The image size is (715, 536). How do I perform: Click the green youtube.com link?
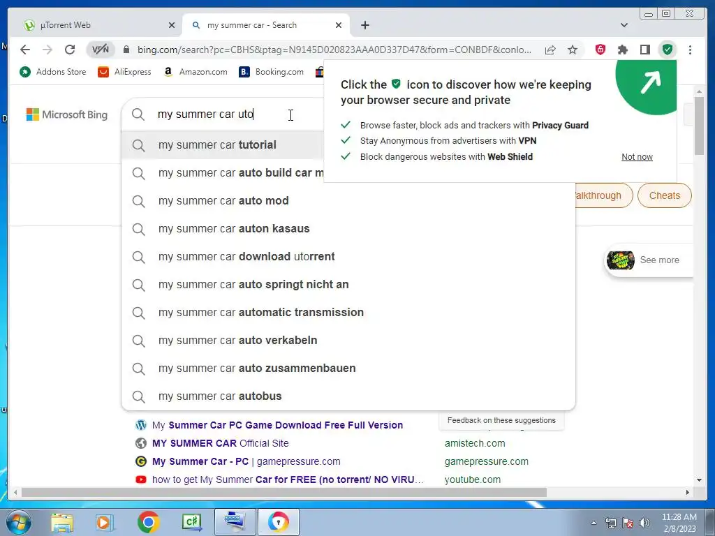473,479
